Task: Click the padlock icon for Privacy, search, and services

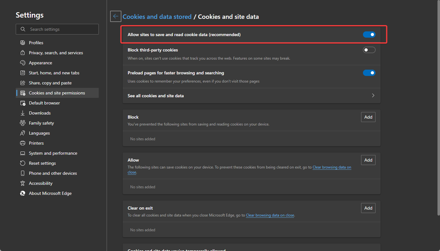Action: 23,53
